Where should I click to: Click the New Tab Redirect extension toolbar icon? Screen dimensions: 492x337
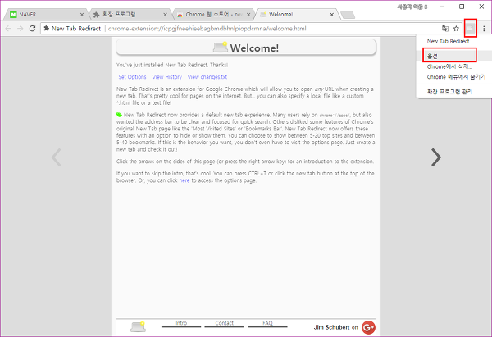(470, 29)
